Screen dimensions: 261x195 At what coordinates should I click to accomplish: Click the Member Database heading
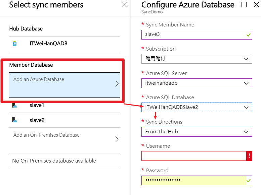31,65
